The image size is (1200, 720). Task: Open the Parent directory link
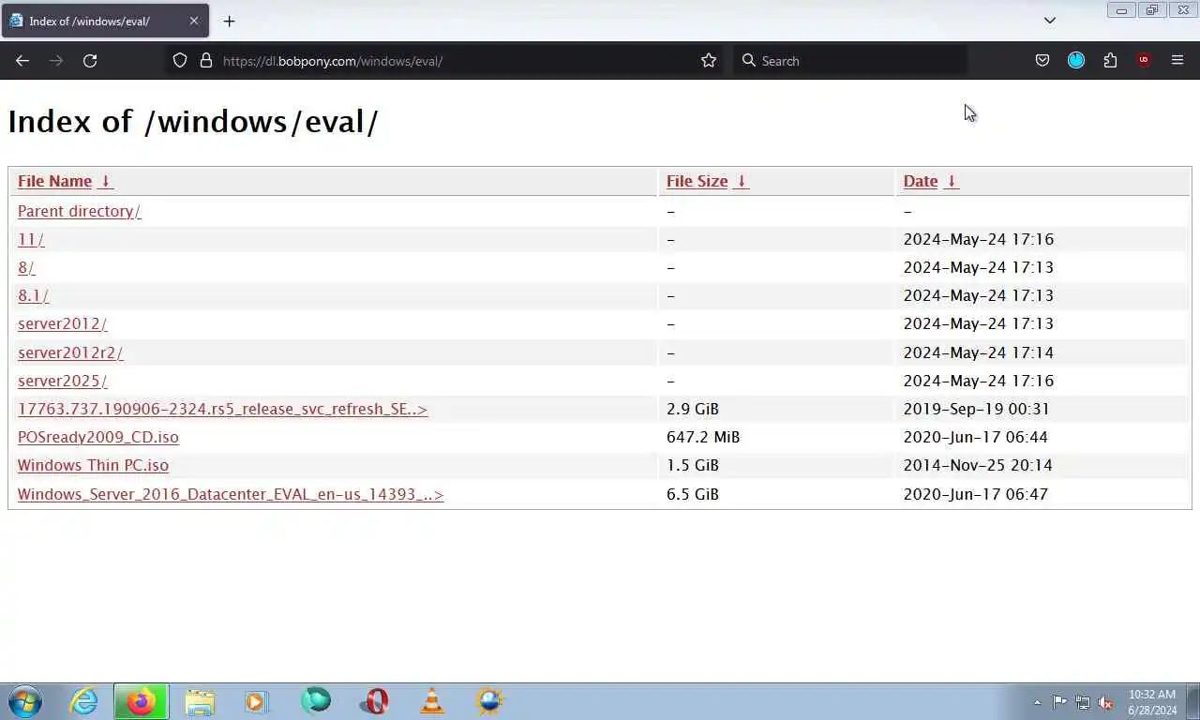coord(79,211)
